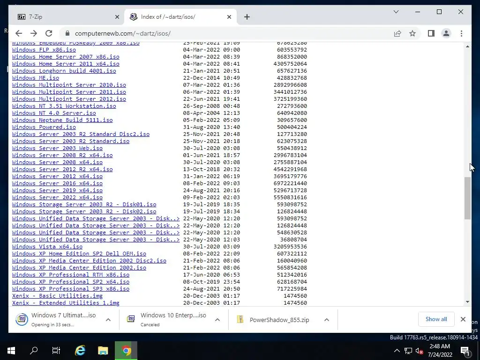
Task: Click Windows_NT_4.0_Server.iso link
Action: click(54, 113)
